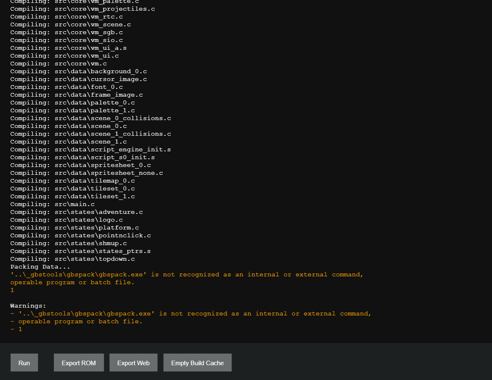The image size is (492, 380).
Task: Select the 'Packing Data...' log line
Action: [x=40, y=267]
